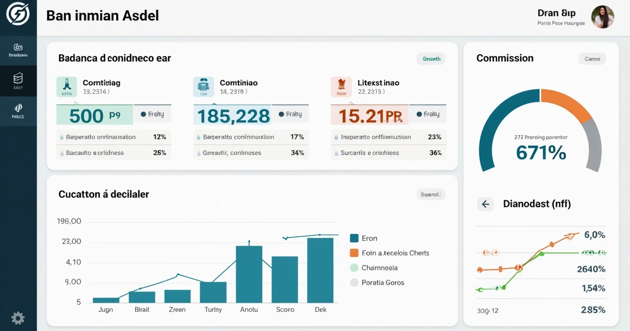The width and height of the screenshot is (630, 331).
Task: Click the 671% gauge value
Action: coord(541,153)
